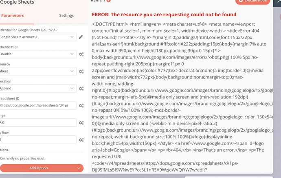Screen dimensions: 281x178
Task: Click the Add Option button
Action: (x=42, y=168)
